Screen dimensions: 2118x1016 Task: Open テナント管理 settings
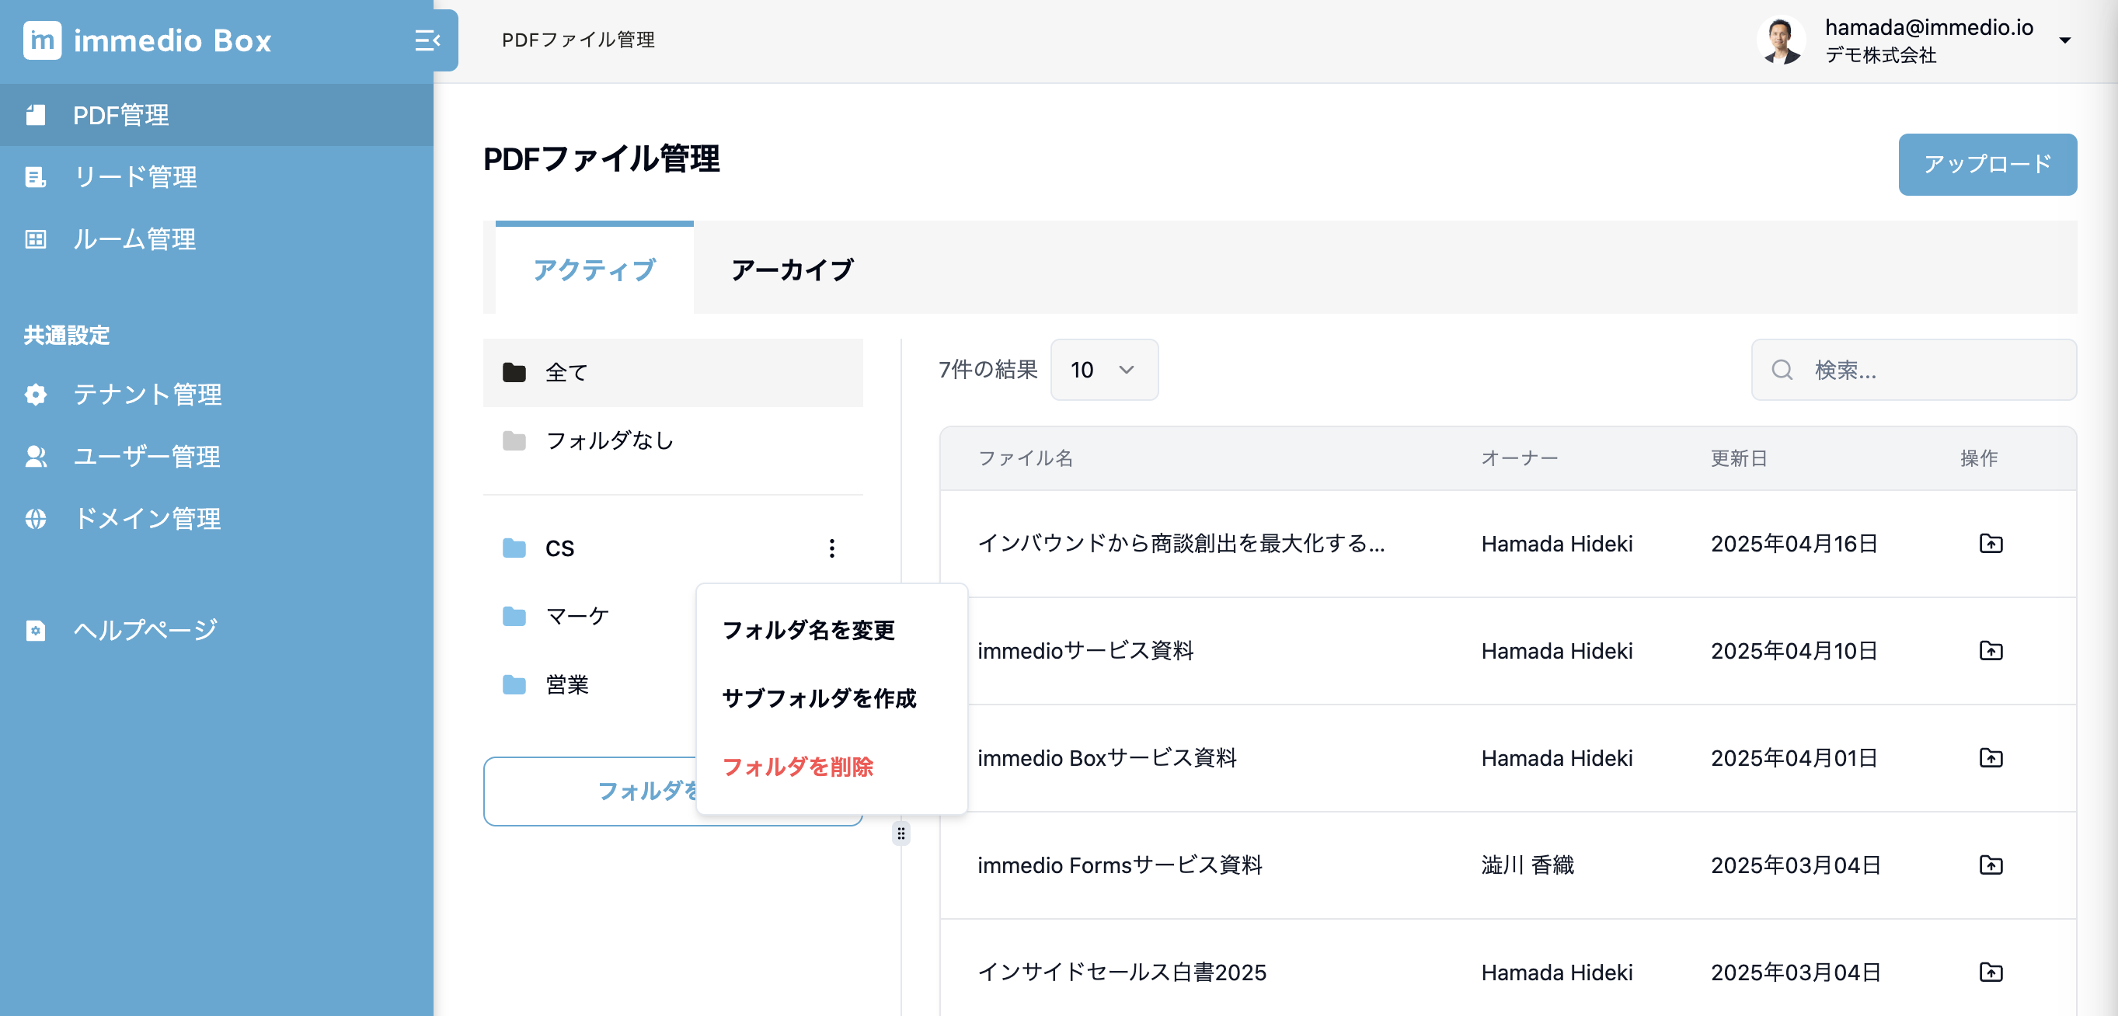pos(146,395)
